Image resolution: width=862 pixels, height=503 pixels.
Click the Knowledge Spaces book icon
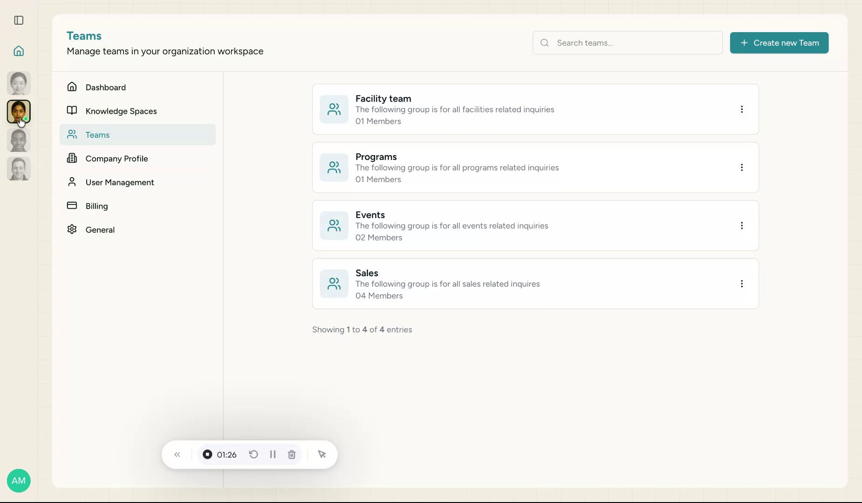tap(72, 110)
